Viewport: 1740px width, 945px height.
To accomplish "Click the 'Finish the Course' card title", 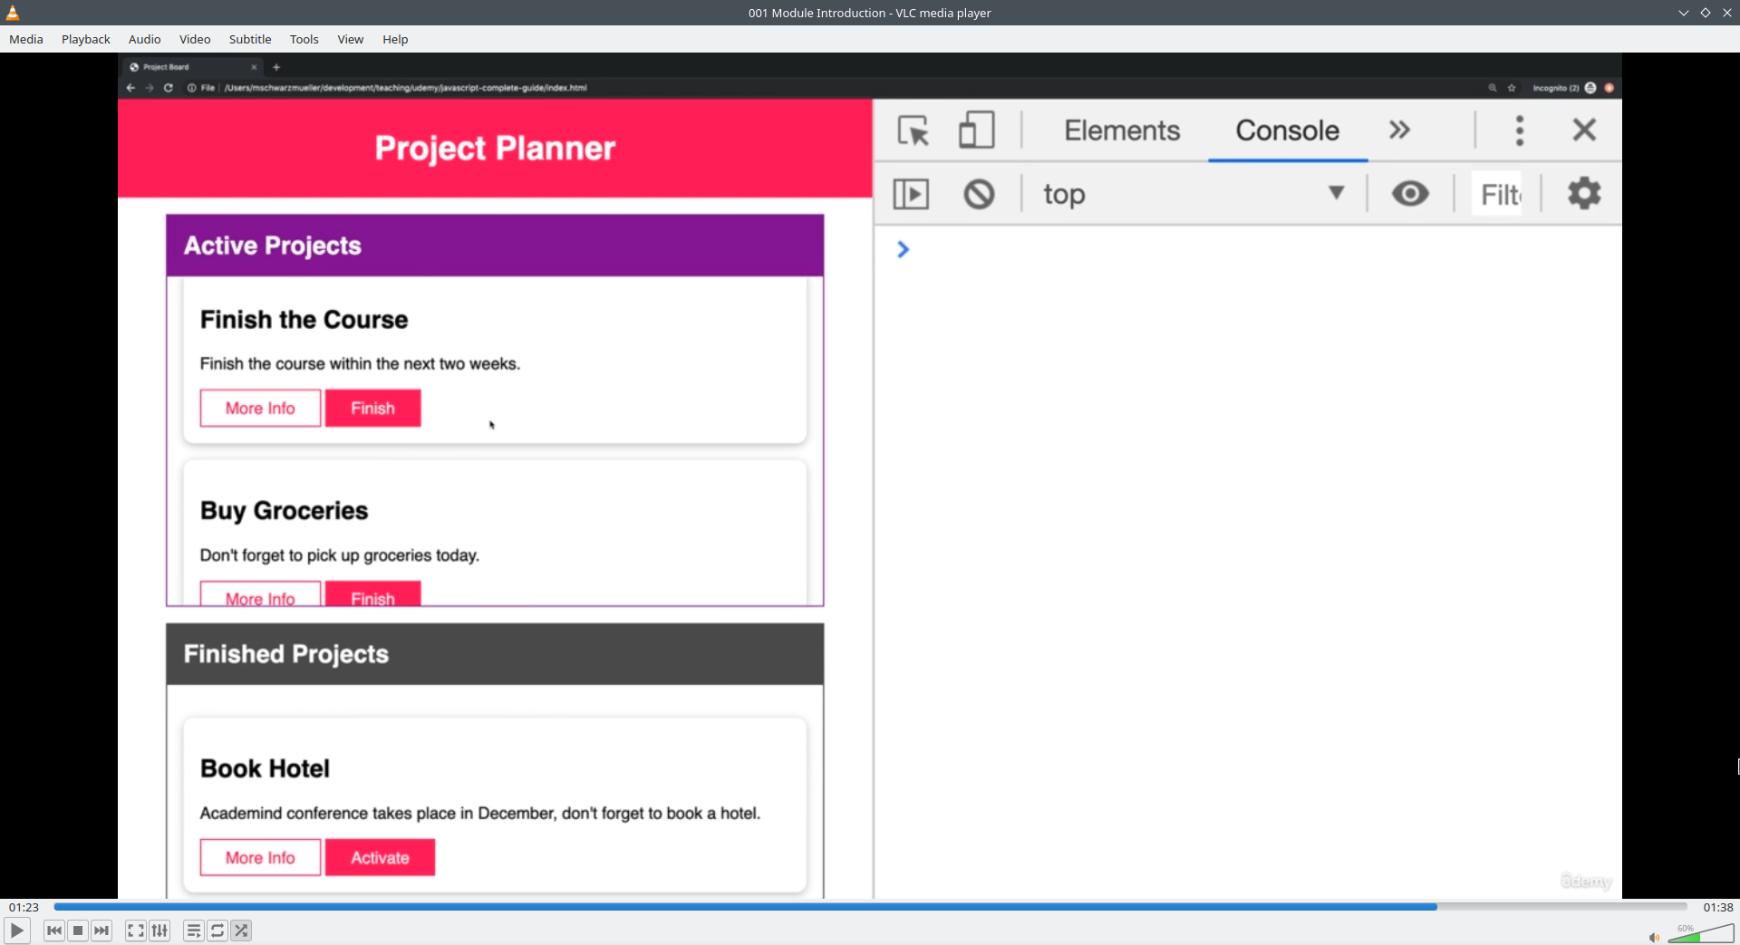I will click(x=304, y=320).
